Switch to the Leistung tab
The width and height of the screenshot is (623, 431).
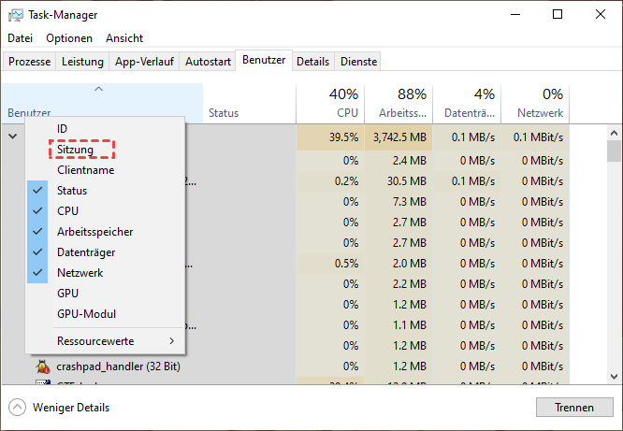tap(83, 62)
